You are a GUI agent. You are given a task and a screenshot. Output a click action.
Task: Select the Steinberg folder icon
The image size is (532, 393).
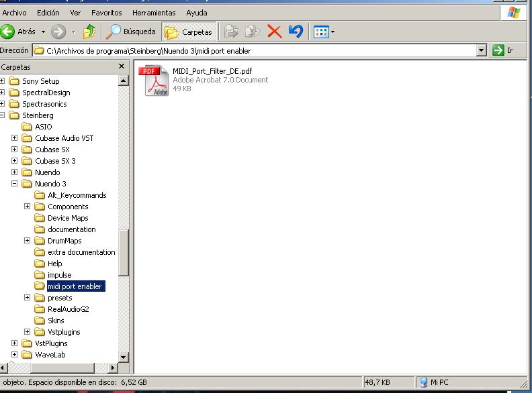tap(14, 115)
